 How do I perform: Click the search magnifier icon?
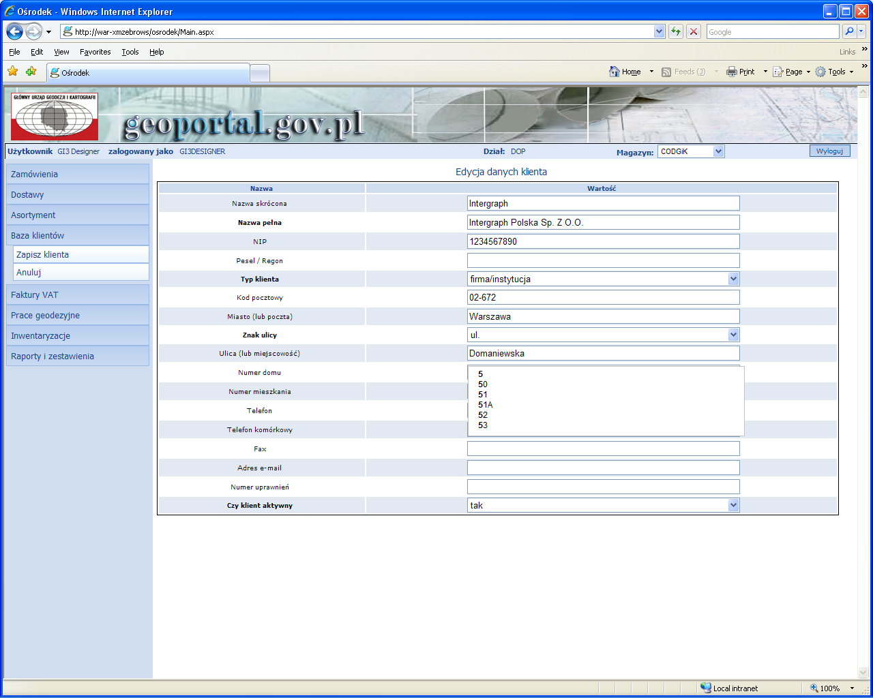849,31
